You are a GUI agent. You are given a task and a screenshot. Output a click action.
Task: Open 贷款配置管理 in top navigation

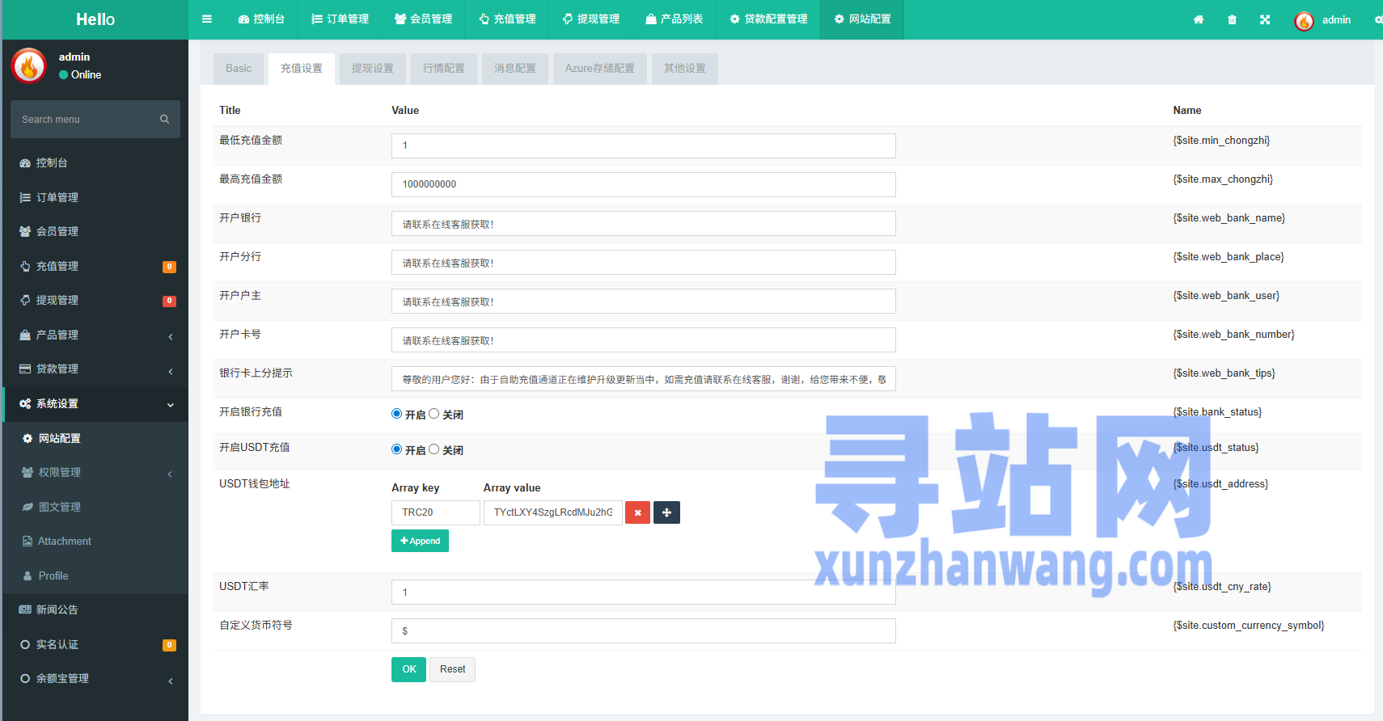768,19
